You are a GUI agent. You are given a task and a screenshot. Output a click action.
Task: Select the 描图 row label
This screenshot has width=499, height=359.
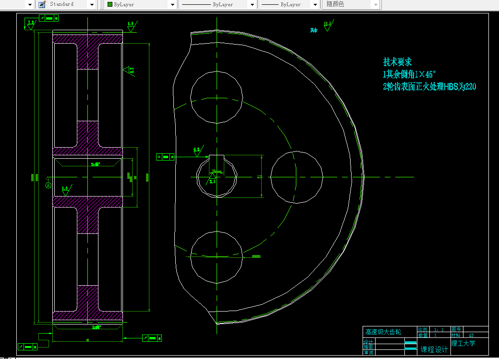[368, 347]
